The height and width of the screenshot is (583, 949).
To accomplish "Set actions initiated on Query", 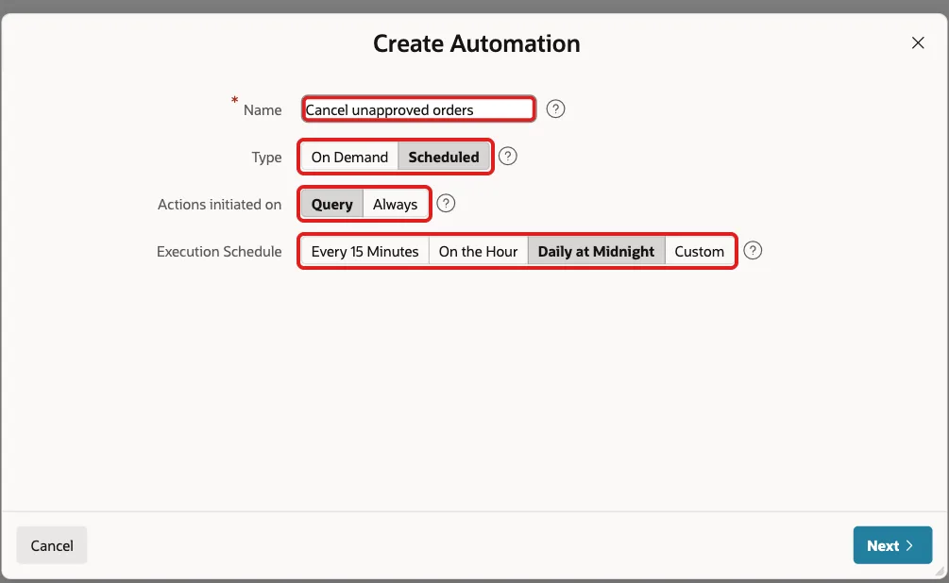I will (331, 204).
